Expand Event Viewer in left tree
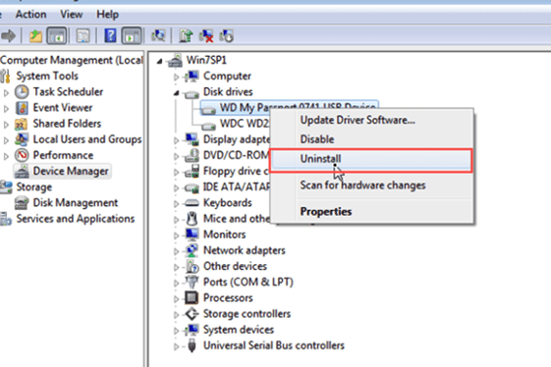551x367 pixels. [x=6, y=109]
